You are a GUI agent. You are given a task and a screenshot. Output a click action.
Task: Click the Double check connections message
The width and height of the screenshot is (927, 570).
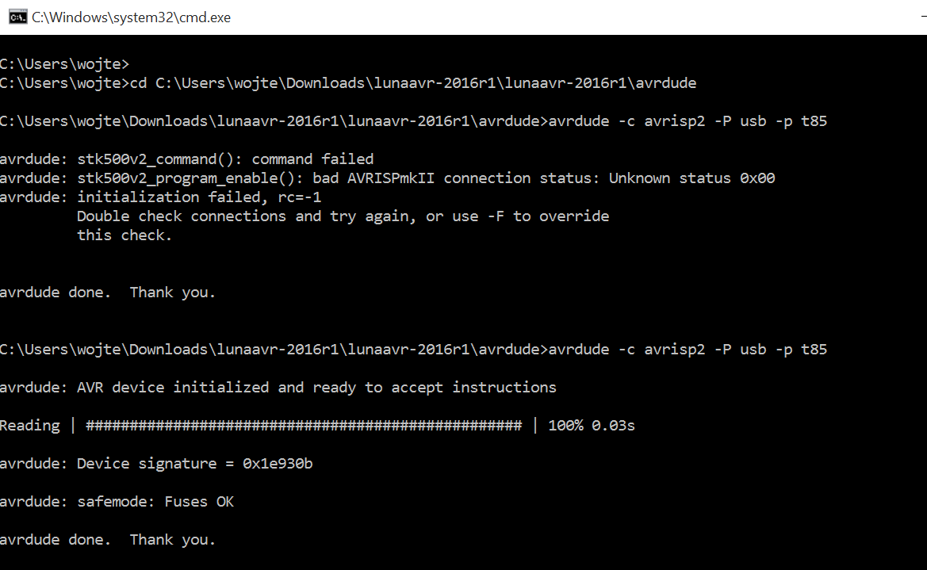tap(343, 216)
